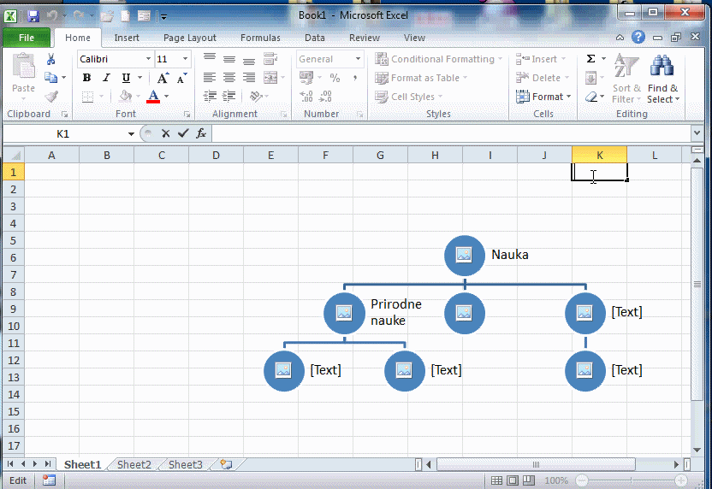Open the Name Box dropdown arrow
The width and height of the screenshot is (712, 489).
(131, 134)
